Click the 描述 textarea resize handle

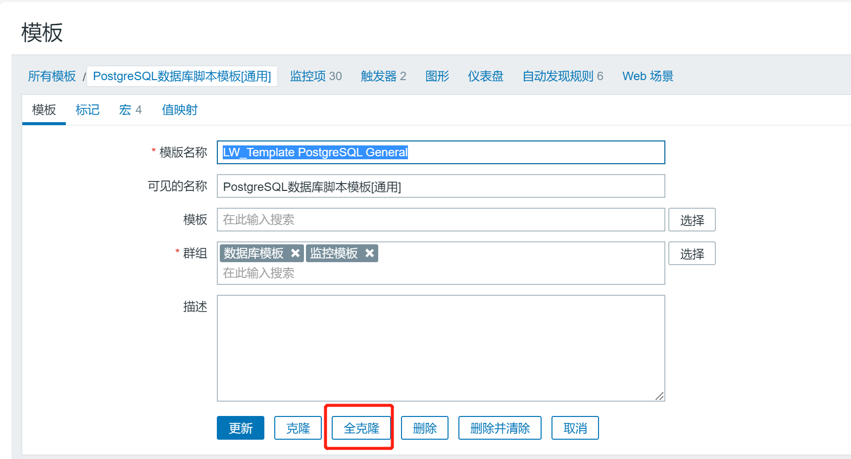click(x=659, y=396)
